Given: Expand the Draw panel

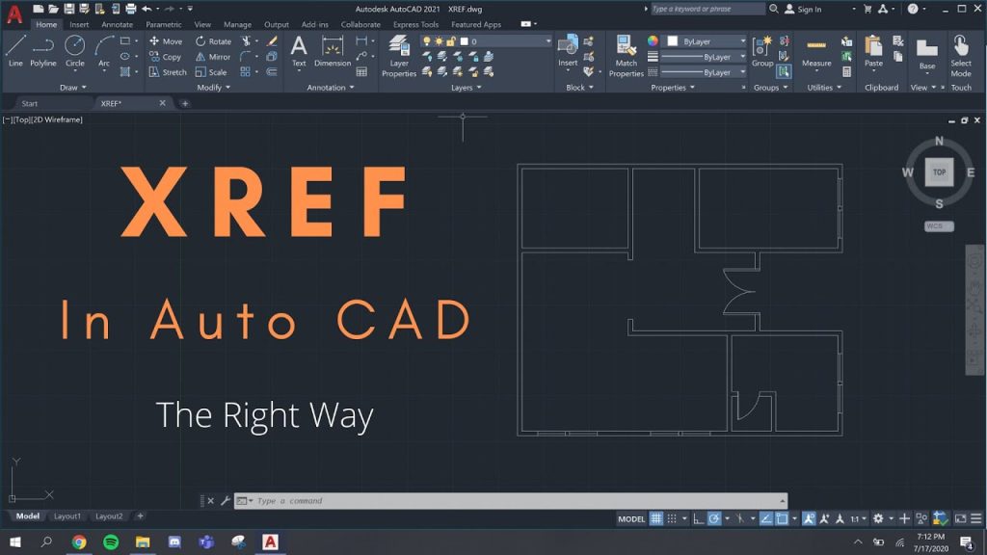Looking at the screenshot, I should (73, 88).
